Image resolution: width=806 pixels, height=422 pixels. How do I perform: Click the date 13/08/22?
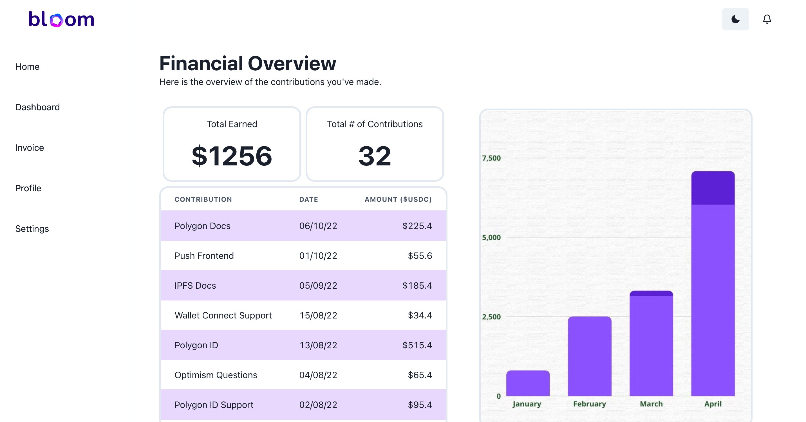318,345
